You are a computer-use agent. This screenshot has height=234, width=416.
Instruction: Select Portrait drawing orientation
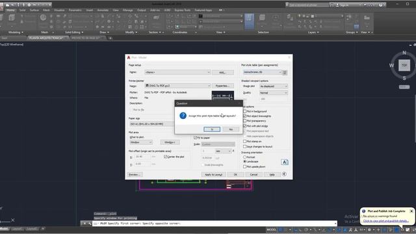245,157
